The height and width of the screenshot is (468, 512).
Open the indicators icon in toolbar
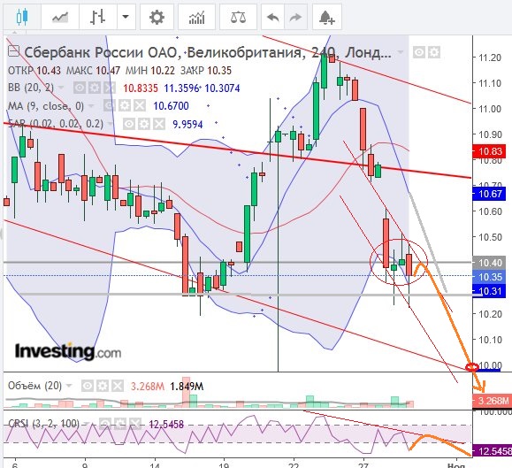[x=196, y=17]
